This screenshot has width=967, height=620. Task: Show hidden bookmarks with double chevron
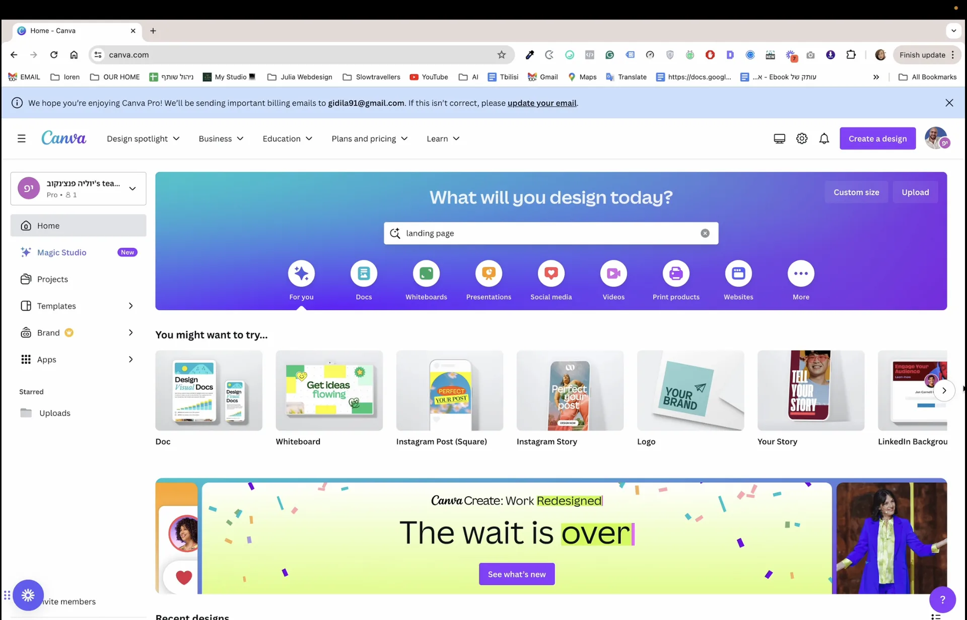[x=876, y=77]
